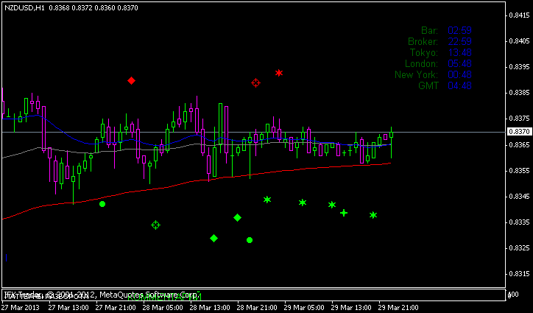Screen dimensions: 533x313
Task: Click the green asterisk nearest the green plus
Action: (332, 205)
